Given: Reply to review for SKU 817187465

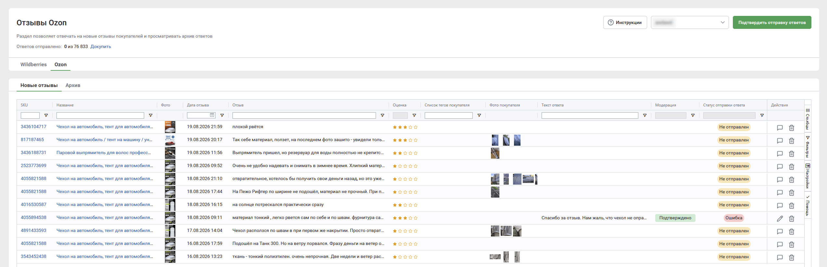Looking at the screenshot, I should 780,140.
